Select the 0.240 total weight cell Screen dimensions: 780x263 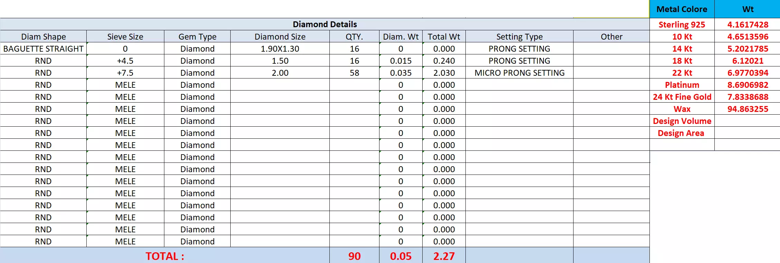click(444, 61)
